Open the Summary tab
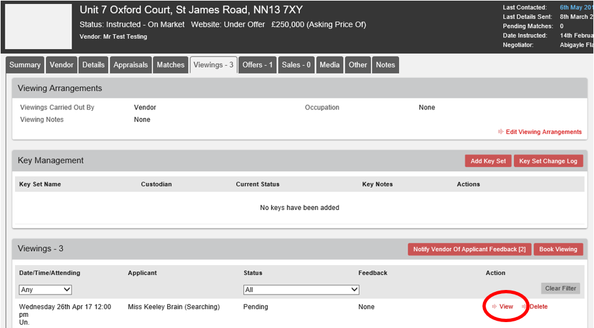The height and width of the screenshot is (328, 594). tap(25, 65)
